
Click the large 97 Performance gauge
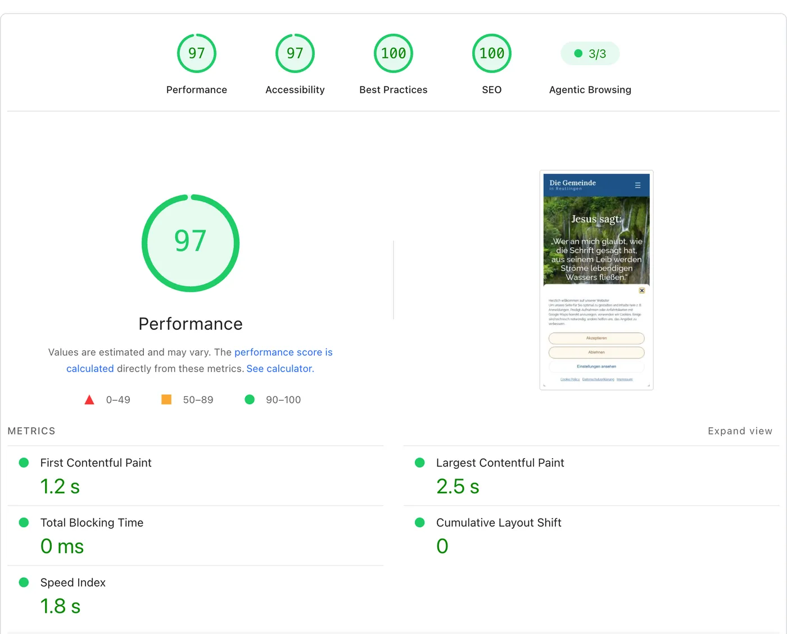pos(191,243)
